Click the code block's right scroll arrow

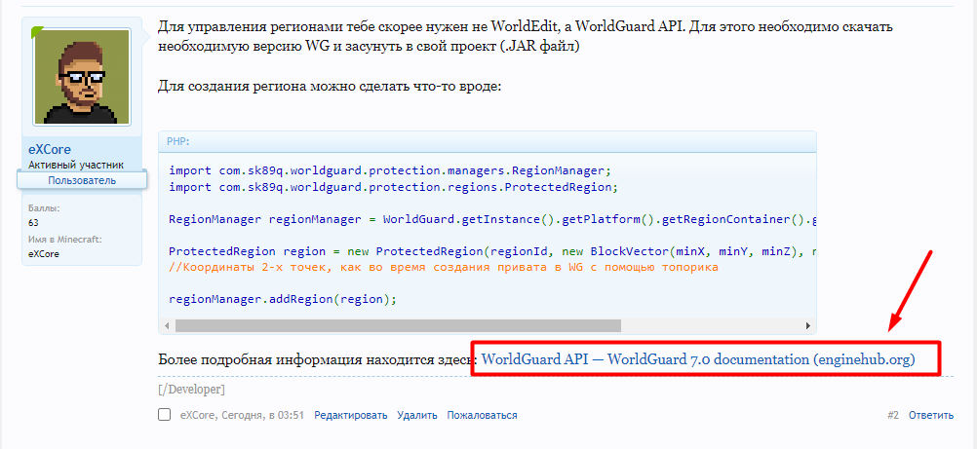[x=808, y=325]
